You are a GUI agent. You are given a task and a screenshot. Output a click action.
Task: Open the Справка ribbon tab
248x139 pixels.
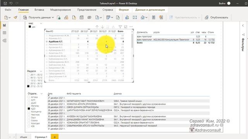[x=108, y=10]
